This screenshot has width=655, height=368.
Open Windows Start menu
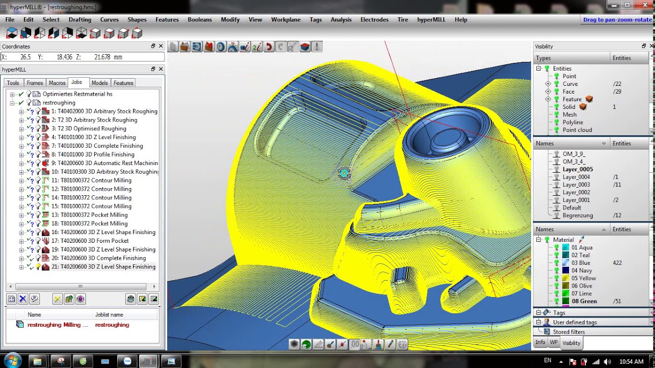pos(12,361)
